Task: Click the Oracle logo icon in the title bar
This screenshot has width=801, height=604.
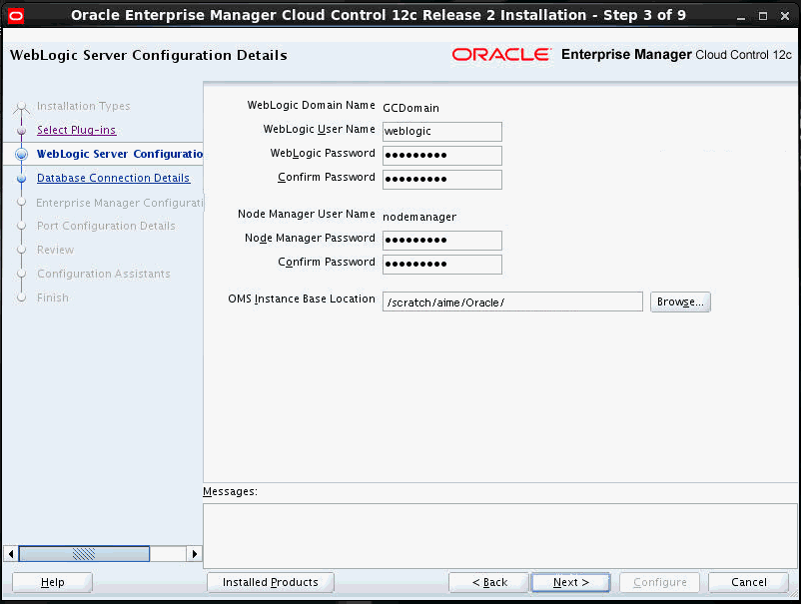Action: tap(16, 16)
